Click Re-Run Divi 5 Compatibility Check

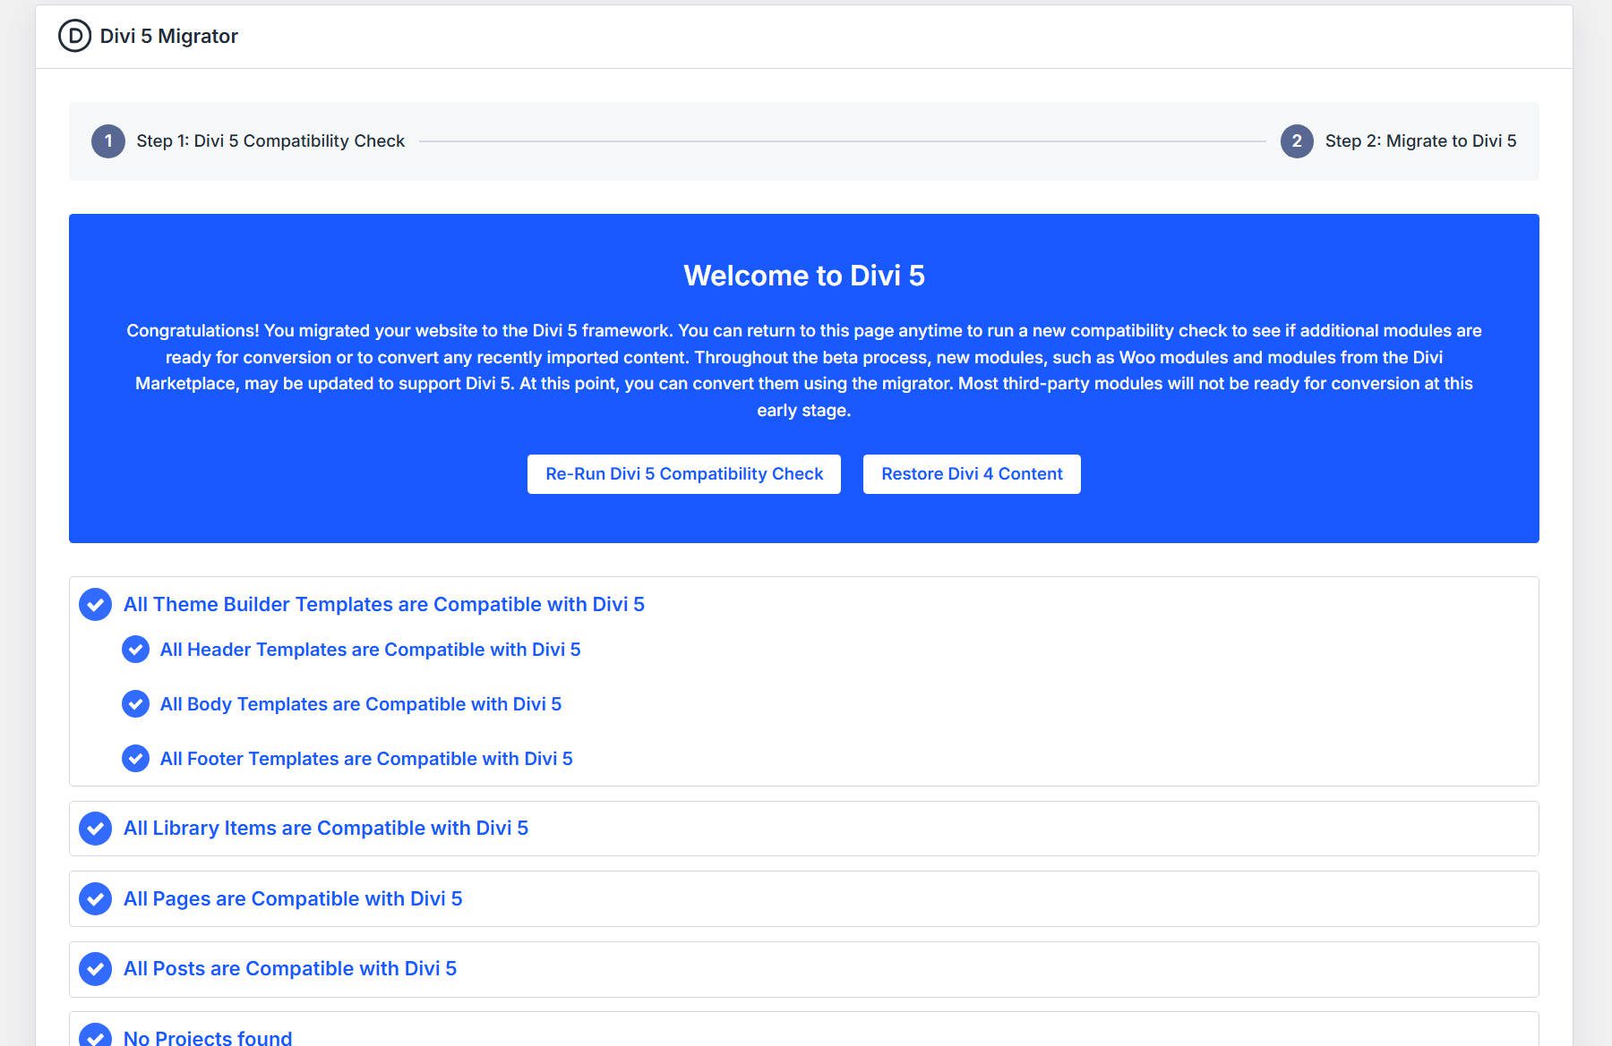point(683,473)
